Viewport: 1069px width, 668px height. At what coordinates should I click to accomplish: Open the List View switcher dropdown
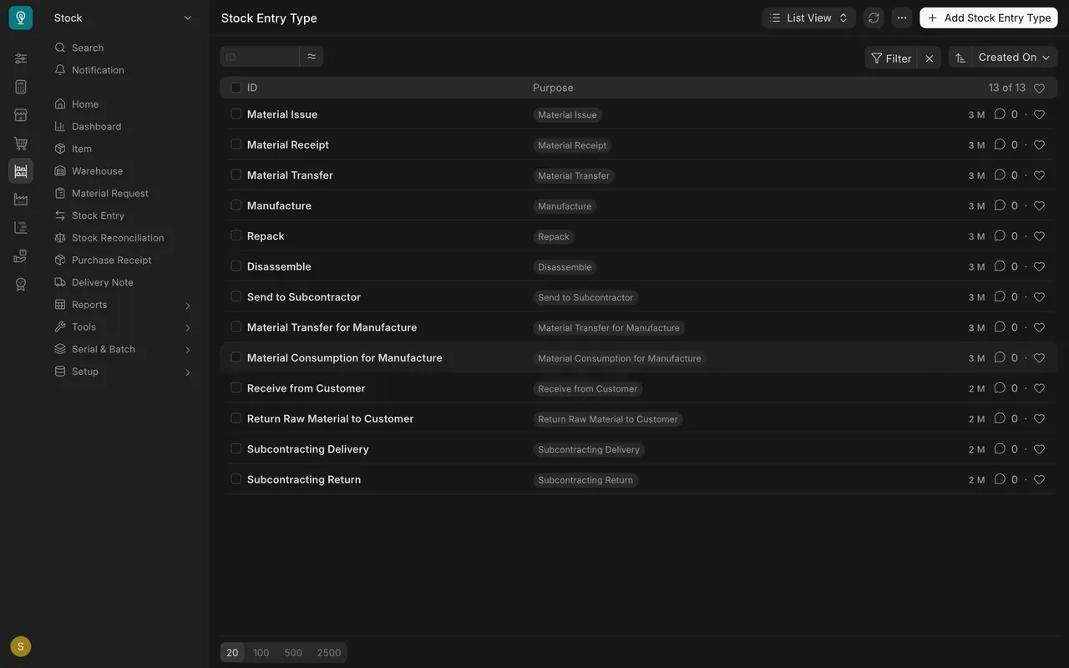[x=808, y=18]
